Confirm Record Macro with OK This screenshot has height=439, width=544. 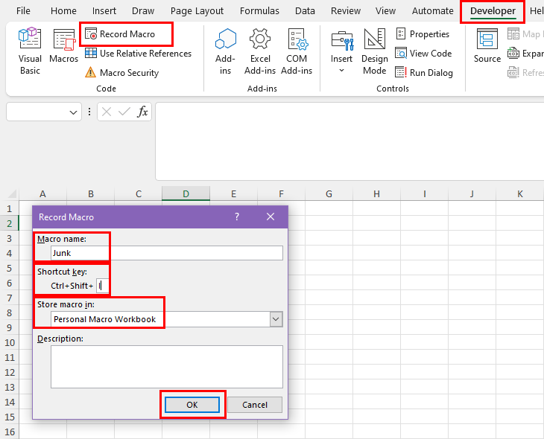click(x=192, y=405)
